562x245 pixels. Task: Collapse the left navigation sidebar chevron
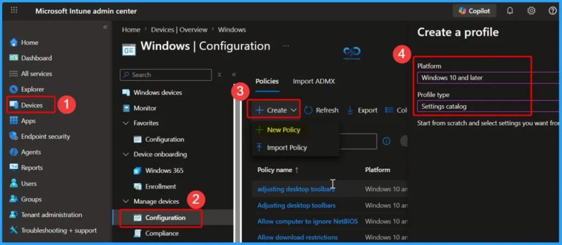tap(105, 27)
